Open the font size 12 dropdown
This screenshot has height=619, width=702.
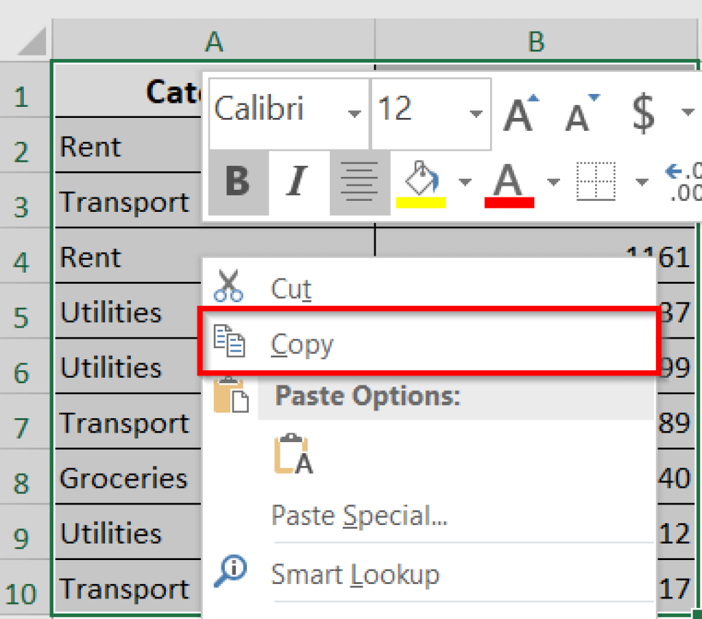pyautogui.click(x=476, y=114)
